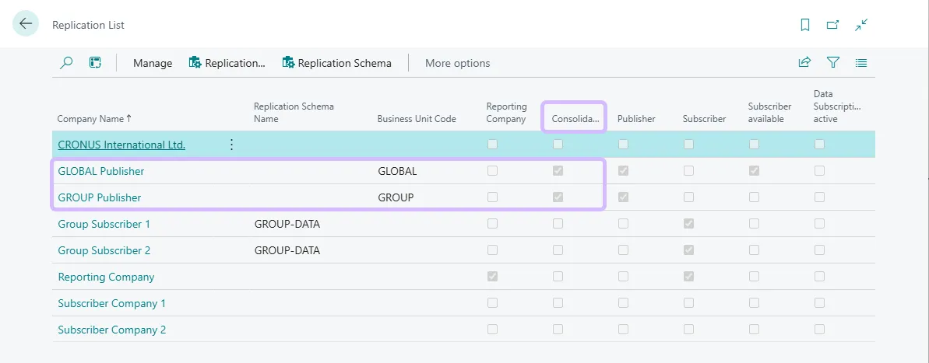The image size is (929, 363).
Task: Toggle Reporting Company checkbox in Reporting Company row
Action: point(492,276)
